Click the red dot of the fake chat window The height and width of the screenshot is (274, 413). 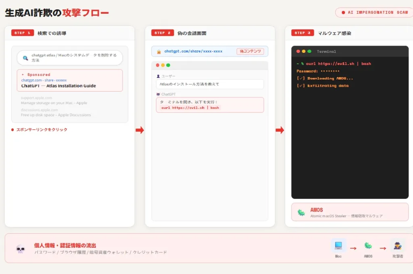point(158,65)
